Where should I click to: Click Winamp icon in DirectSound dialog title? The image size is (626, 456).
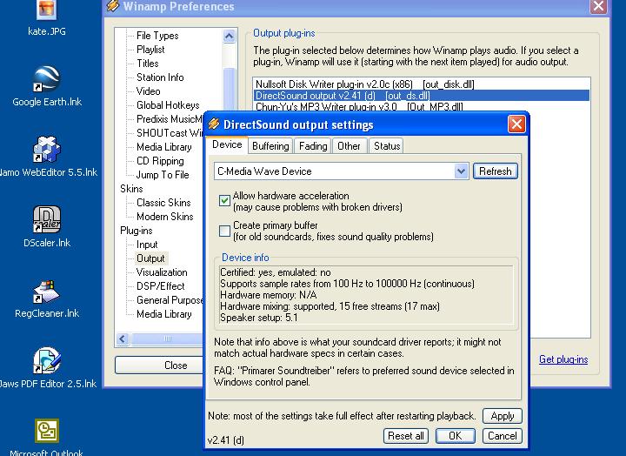tap(214, 124)
